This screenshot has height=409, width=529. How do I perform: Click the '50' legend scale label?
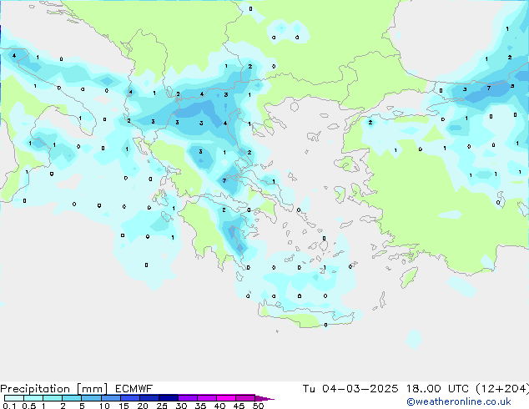coord(258,406)
